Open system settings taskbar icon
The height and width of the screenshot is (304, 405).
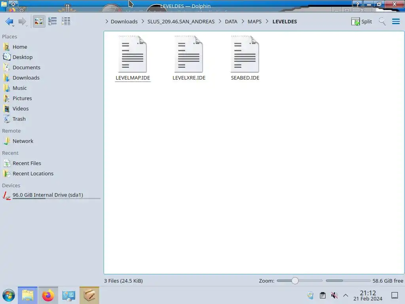coord(68,295)
